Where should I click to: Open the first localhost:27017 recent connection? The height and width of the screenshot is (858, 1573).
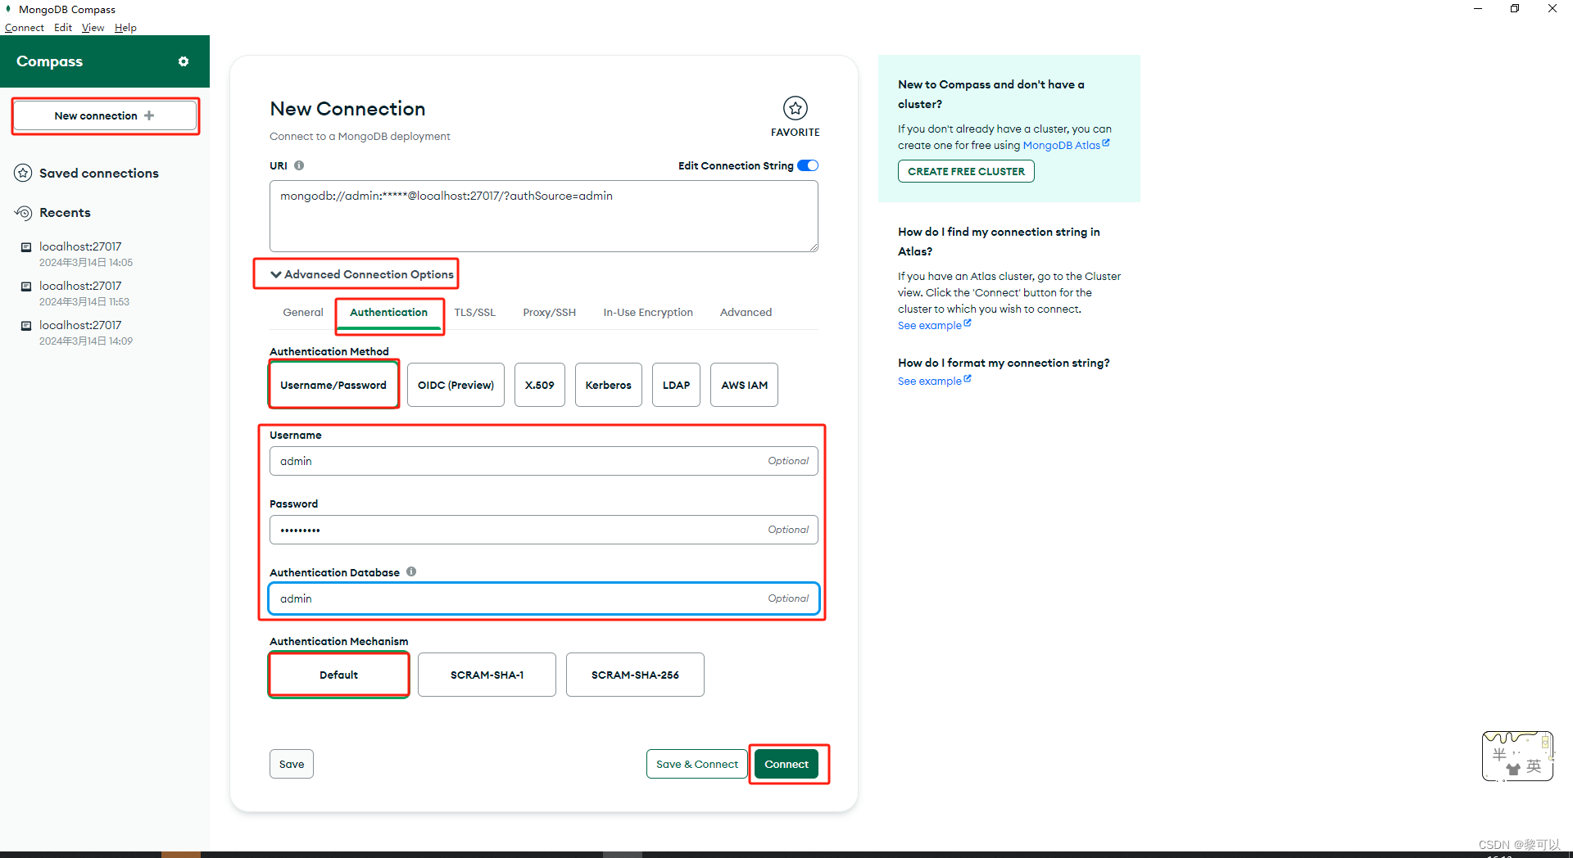[x=80, y=246]
